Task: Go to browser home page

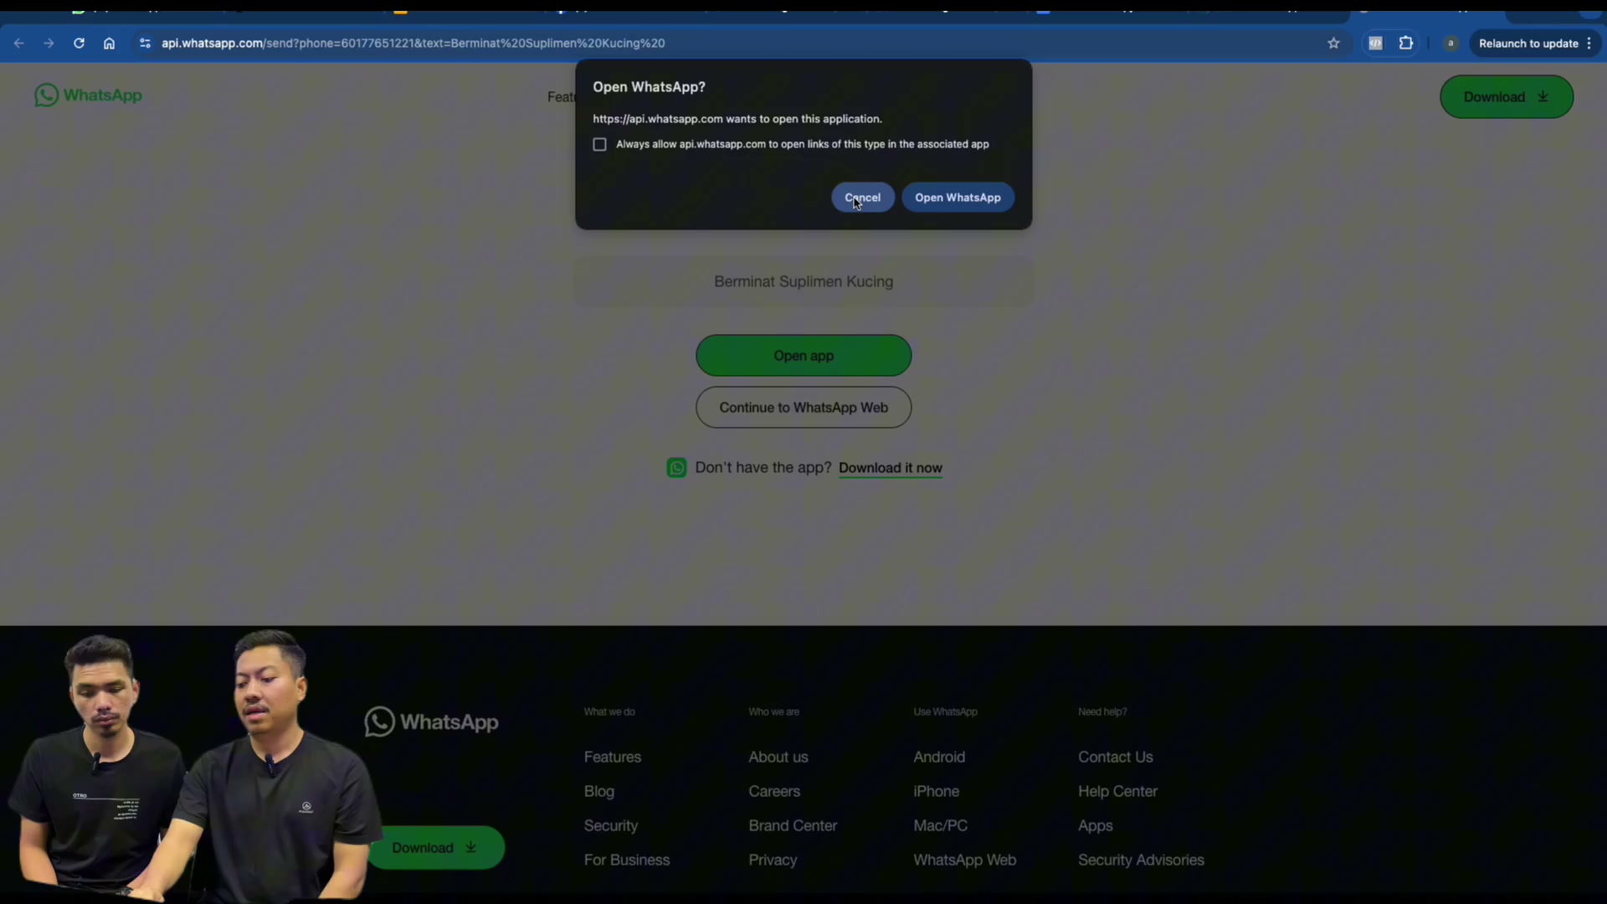Action: pos(109,44)
